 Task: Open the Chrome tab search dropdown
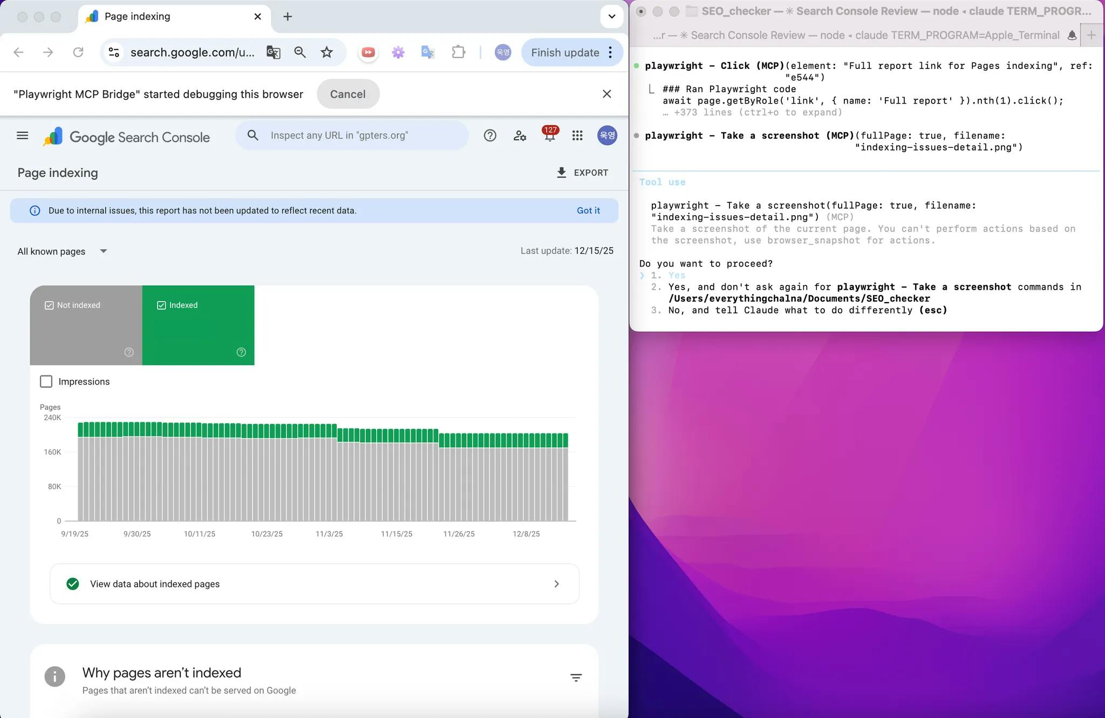point(611,16)
